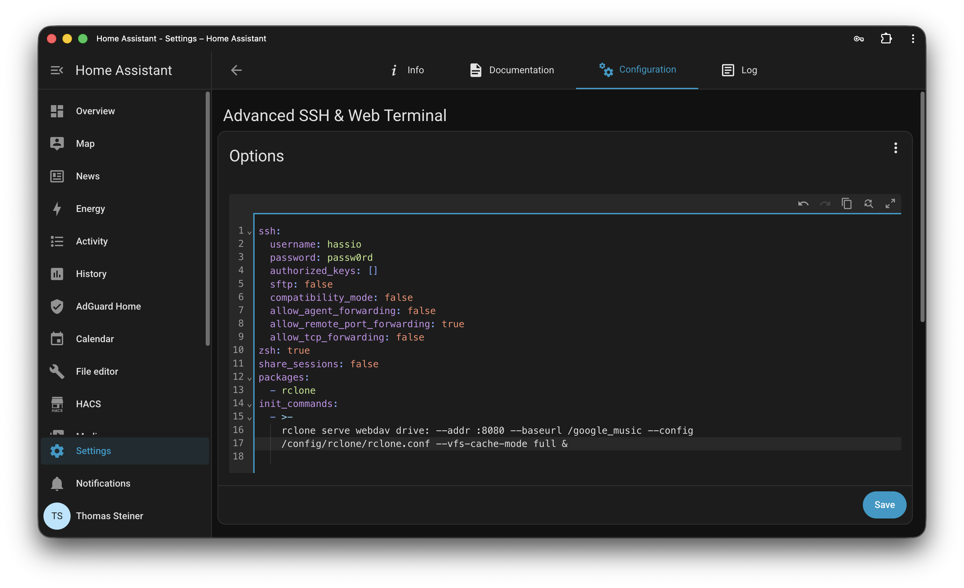This screenshot has width=964, height=588.
Task: Open the extensions puzzle icon
Action: pyautogui.click(x=886, y=39)
